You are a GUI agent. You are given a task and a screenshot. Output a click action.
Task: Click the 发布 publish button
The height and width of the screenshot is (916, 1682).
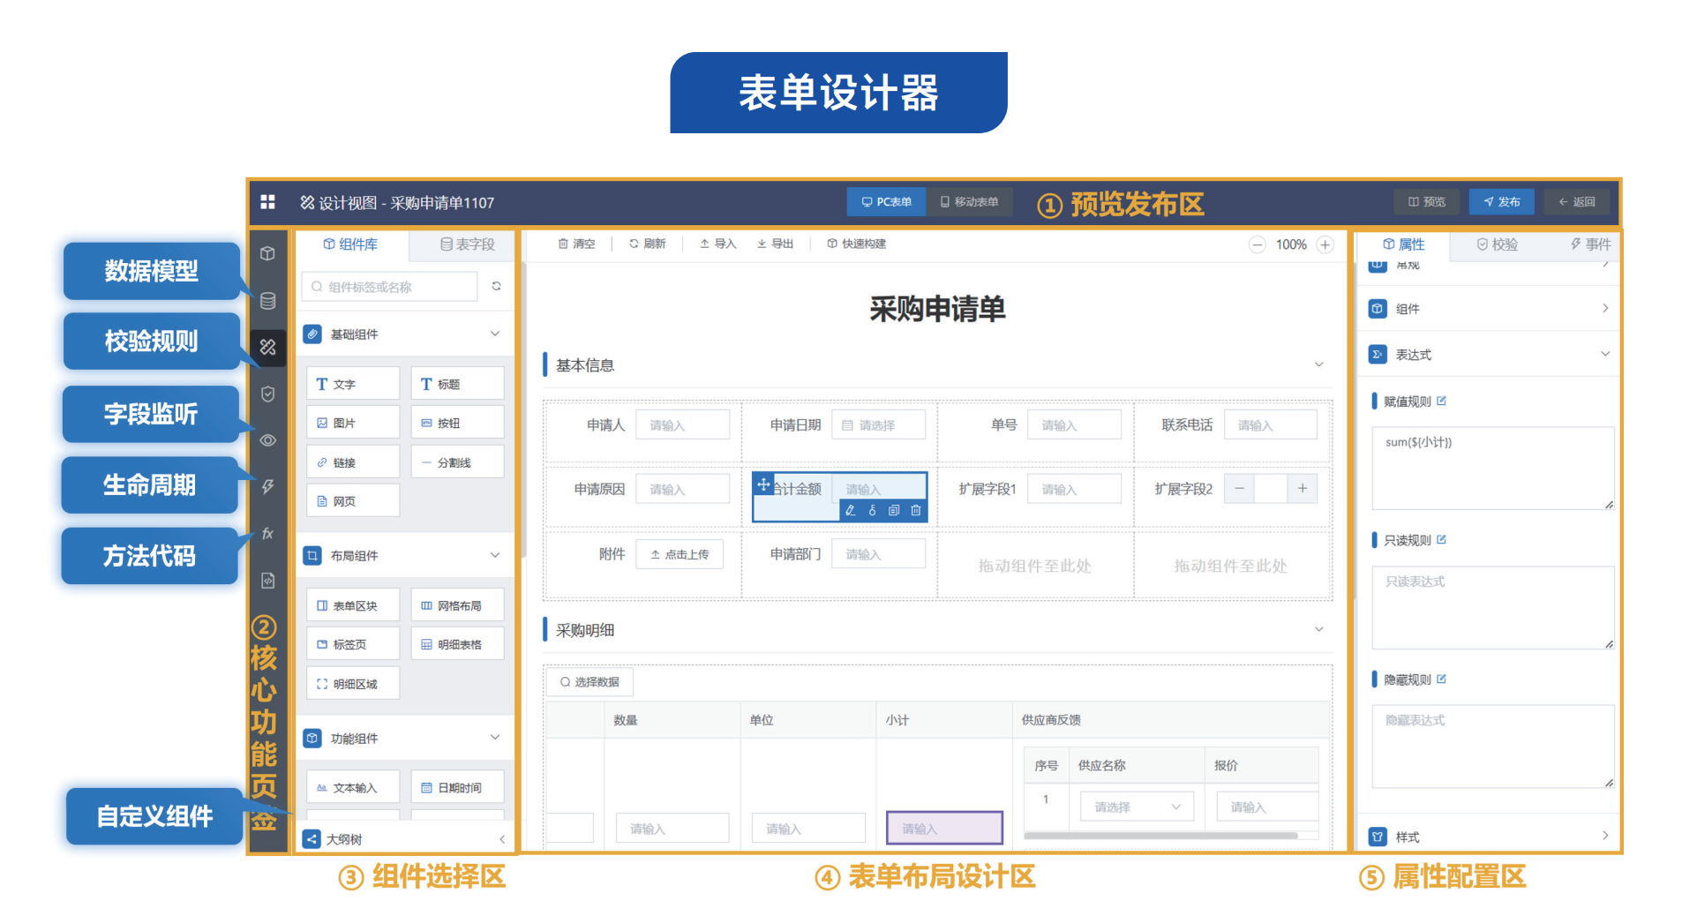1501,202
